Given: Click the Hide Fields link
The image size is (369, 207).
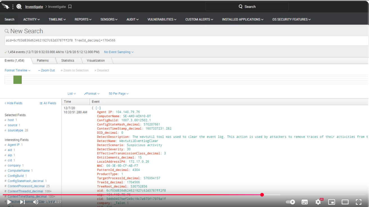Looking at the screenshot, I should (x=13, y=103).
